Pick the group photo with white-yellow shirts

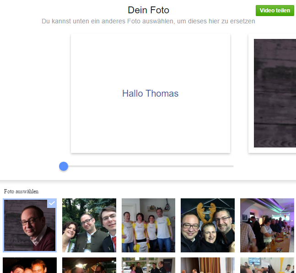click(x=148, y=225)
